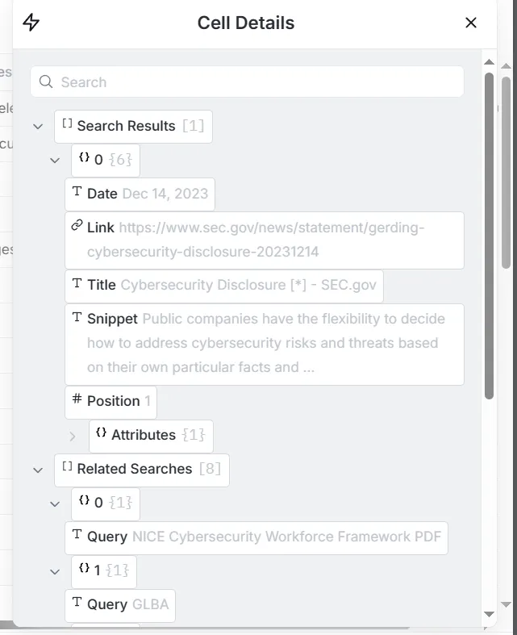Click the hash icon beside Position
Viewport: 517px width, 635px height.
click(x=77, y=399)
